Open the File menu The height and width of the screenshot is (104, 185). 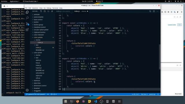point(26,8)
